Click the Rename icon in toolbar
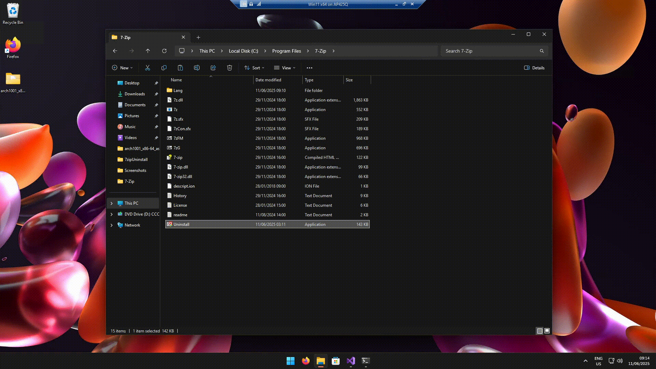The height and width of the screenshot is (369, 656). (x=197, y=68)
